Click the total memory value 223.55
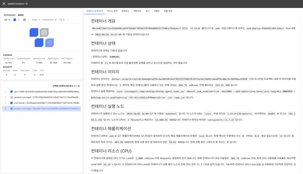Viewport: 303px width, 174px height. coord(219,85)
